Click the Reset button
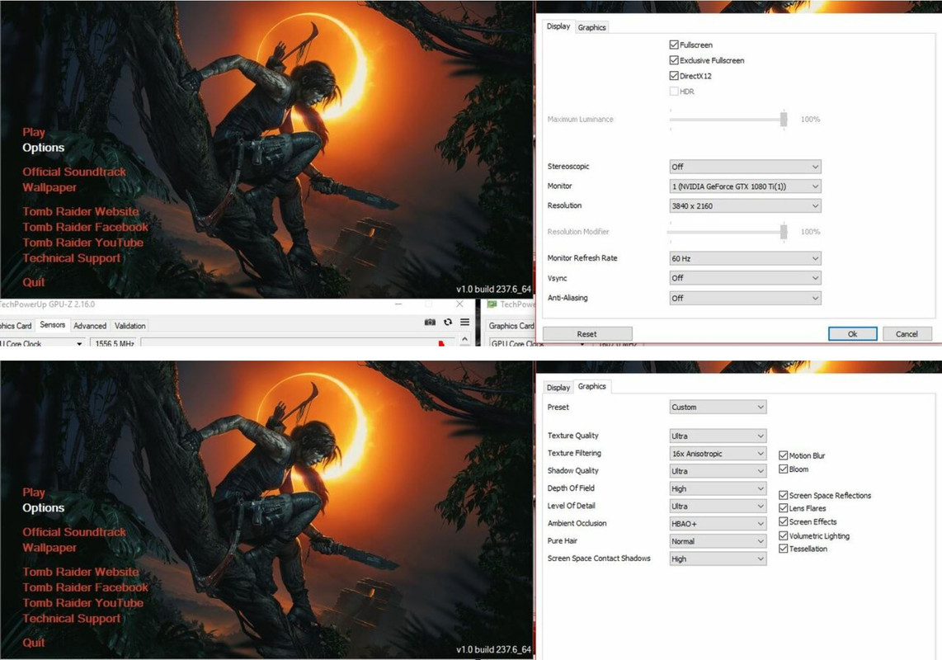 click(587, 333)
